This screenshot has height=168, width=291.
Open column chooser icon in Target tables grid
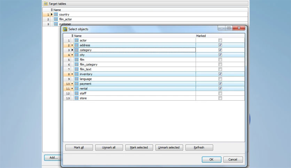tap(52, 10)
